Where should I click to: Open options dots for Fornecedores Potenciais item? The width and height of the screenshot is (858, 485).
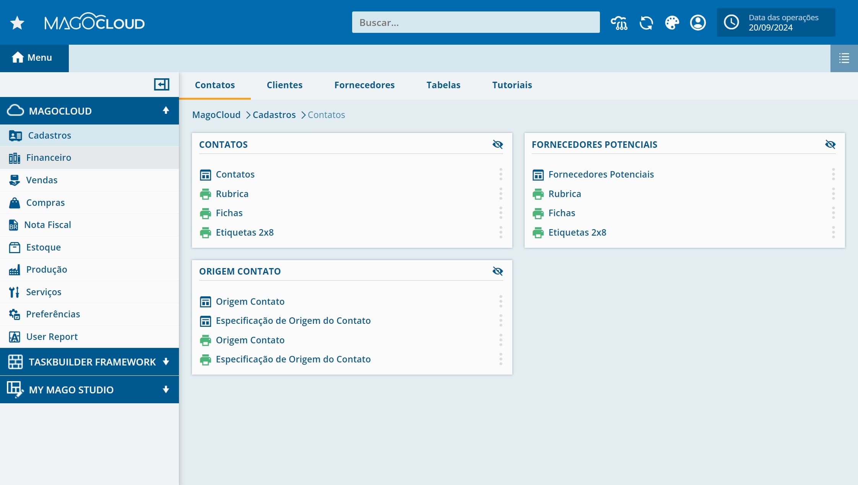[x=833, y=175]
